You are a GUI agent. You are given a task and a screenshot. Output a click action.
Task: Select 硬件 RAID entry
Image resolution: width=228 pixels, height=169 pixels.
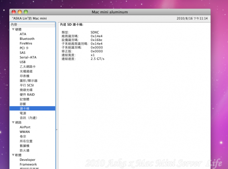point(27,94)
